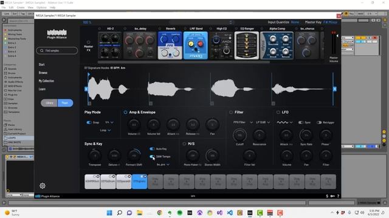Viewport: 389px width, 218px height.
Task: Enable the Filter section
Action: pyautogui.click(x=231, y=112)
